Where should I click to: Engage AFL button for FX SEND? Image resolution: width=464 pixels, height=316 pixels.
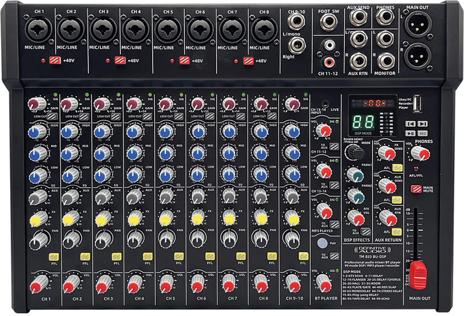point(397,168)
